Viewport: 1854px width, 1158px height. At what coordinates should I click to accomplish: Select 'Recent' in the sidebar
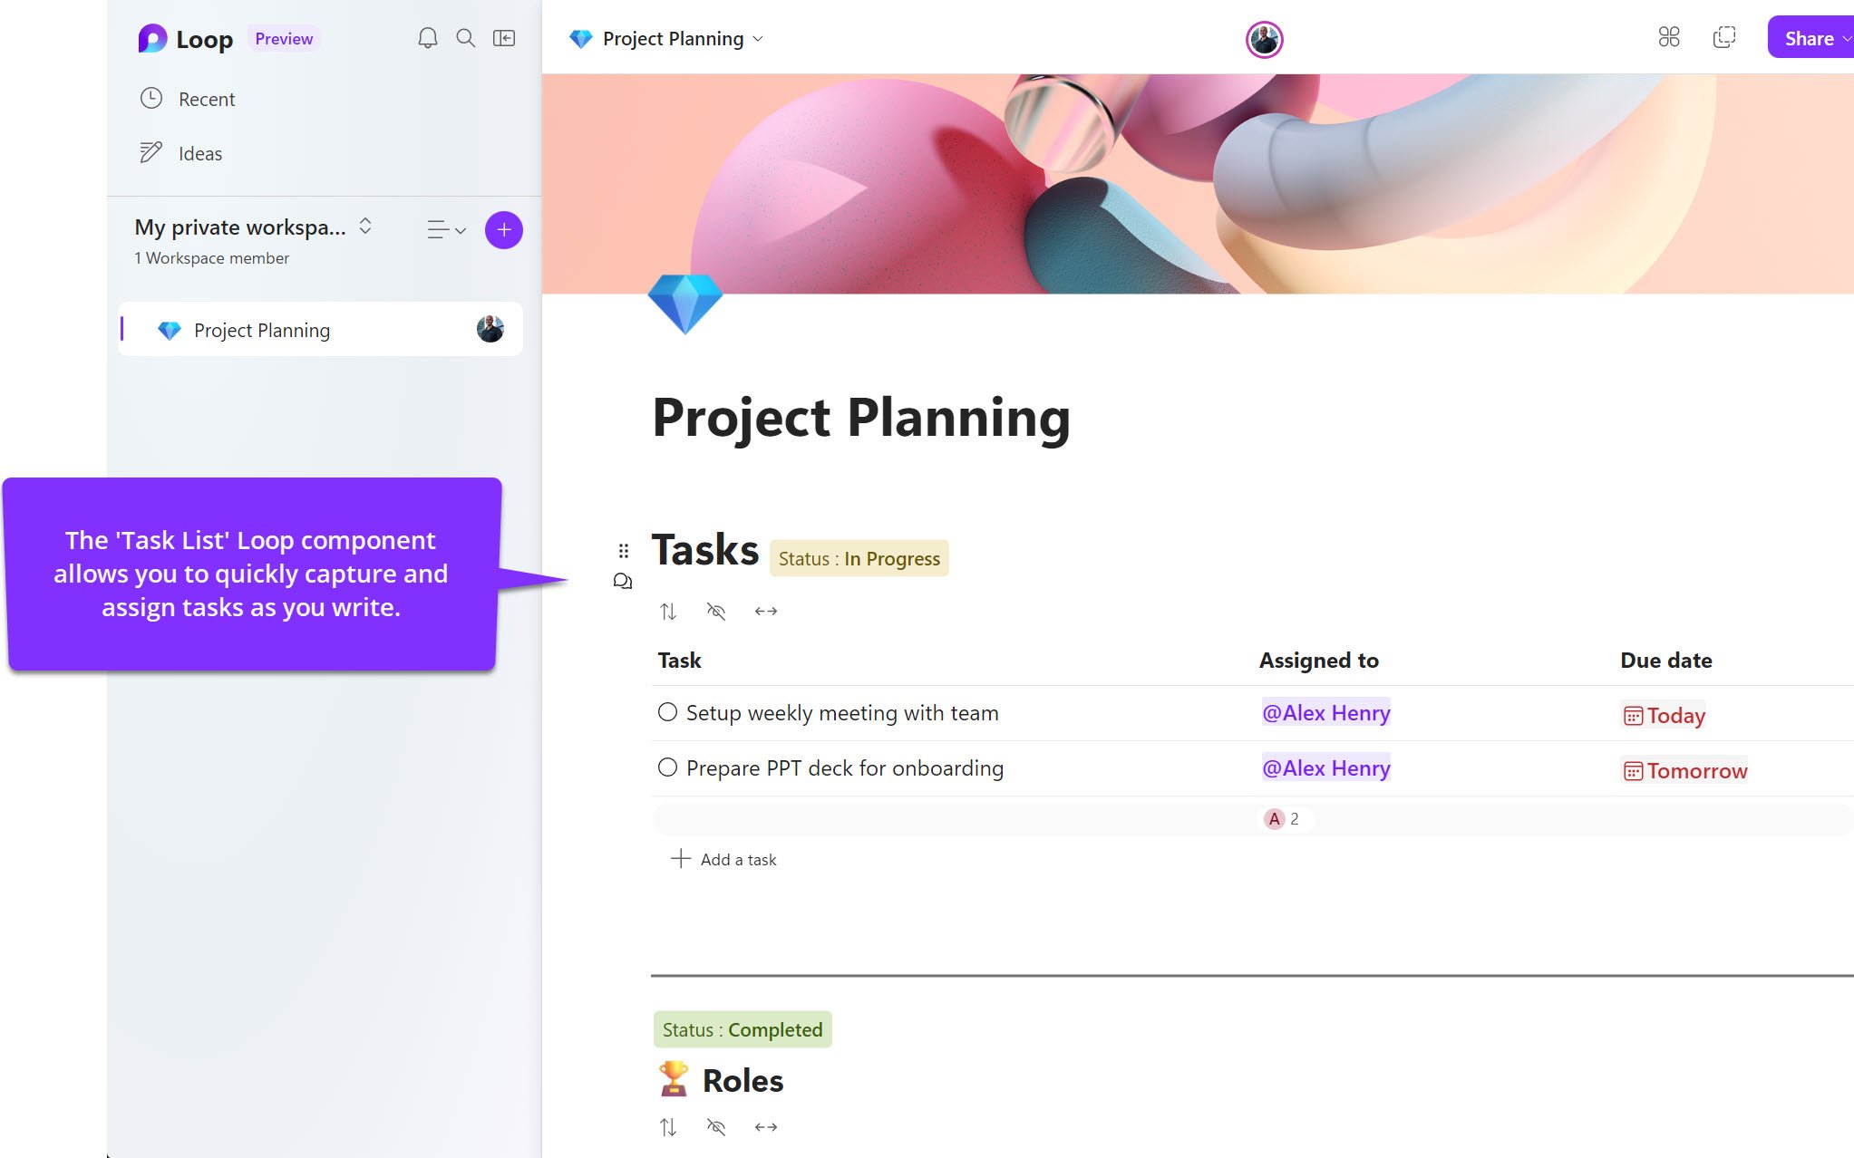pyautogui.click(x=207, y=99)
